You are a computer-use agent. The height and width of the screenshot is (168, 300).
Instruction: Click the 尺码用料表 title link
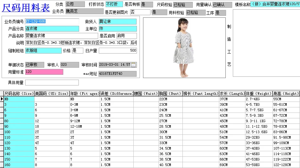[26, 8]
